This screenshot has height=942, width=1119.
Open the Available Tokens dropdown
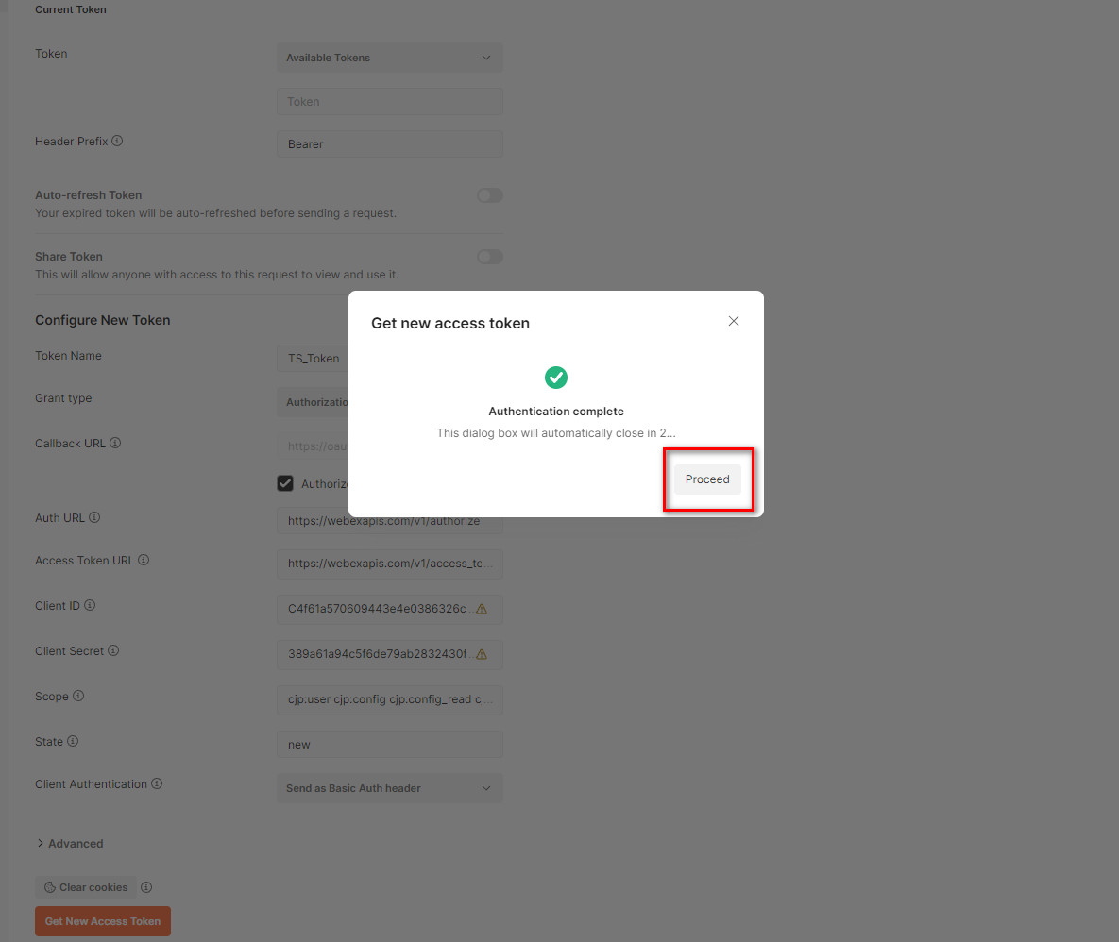tap(390, 58)
